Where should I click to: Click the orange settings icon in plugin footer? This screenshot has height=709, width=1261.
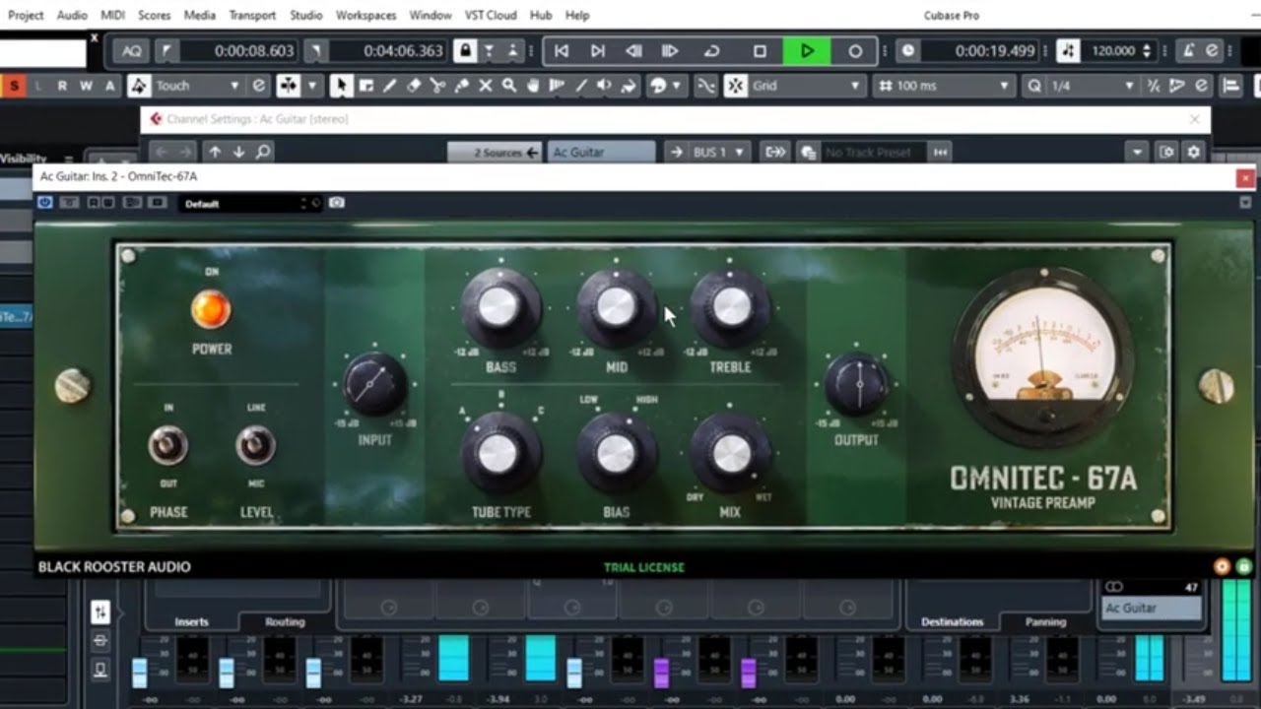[1223, 566]
